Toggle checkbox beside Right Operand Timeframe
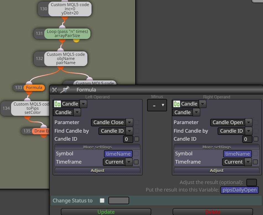The image size is (263, 215). (x=255, y=162)
